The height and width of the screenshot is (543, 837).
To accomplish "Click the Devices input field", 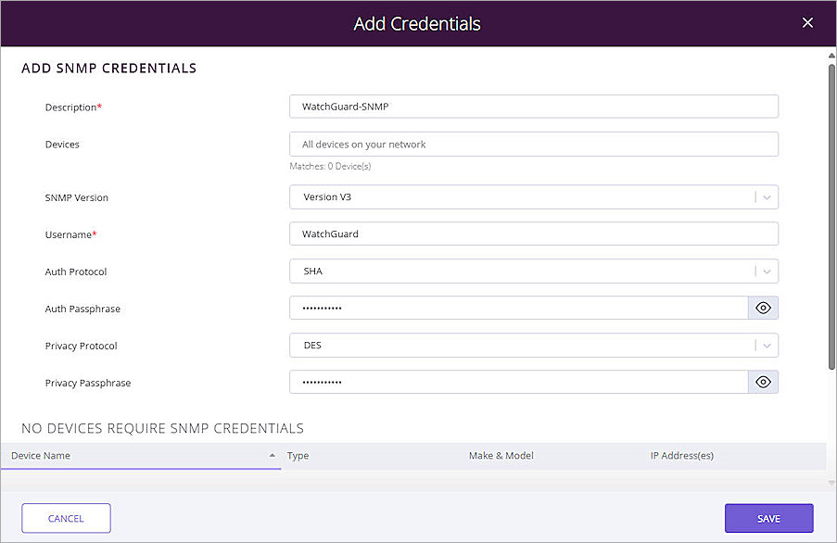I will (533, 144).
